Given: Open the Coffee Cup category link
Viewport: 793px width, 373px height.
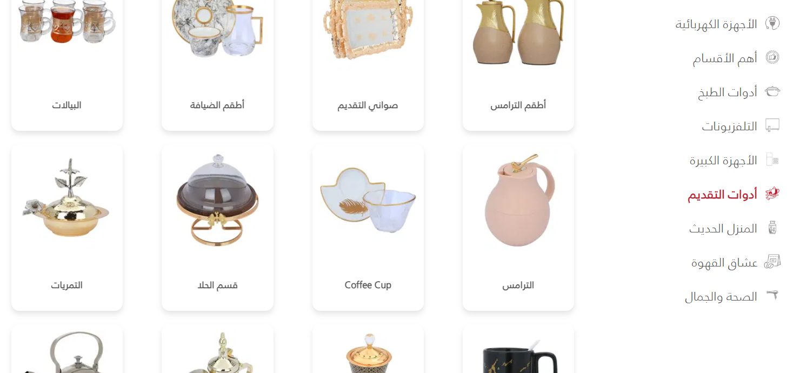Looking at the screenshot, I should 368,285.
